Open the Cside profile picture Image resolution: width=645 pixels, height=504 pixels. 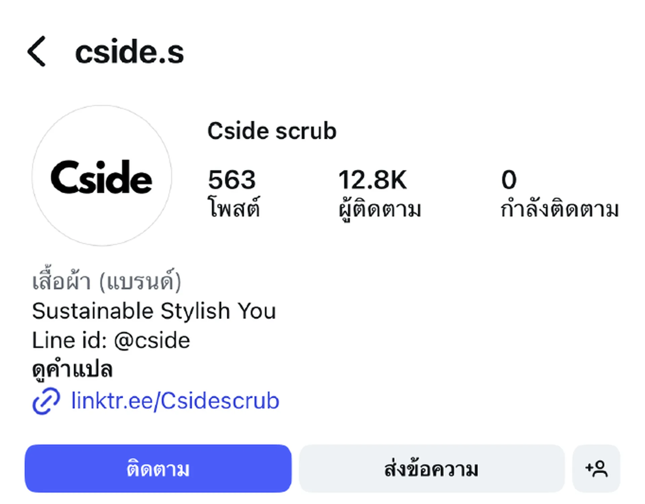tap(102, 176)
